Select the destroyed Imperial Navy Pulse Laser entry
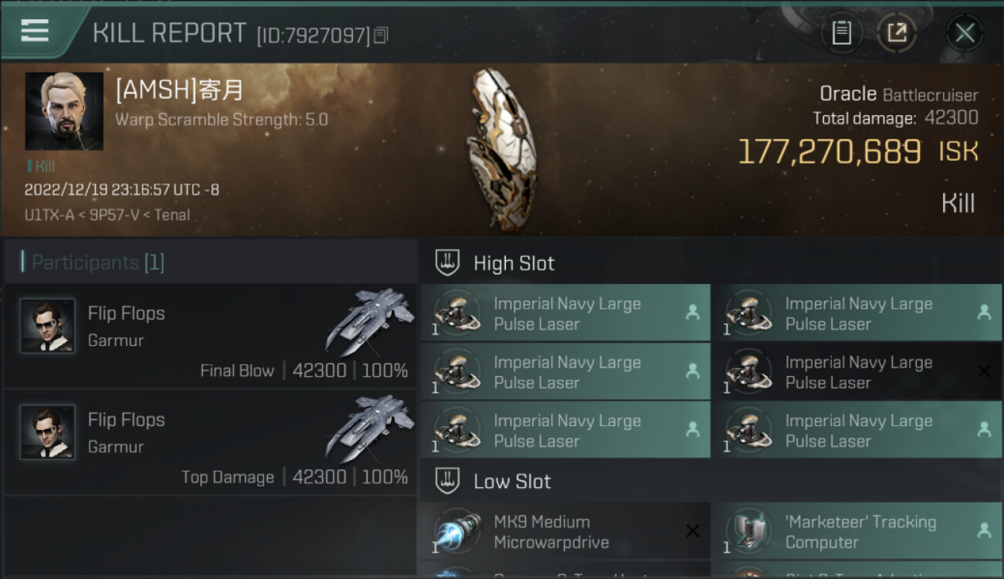The image size is (1004, 579). tap(856, 372)
